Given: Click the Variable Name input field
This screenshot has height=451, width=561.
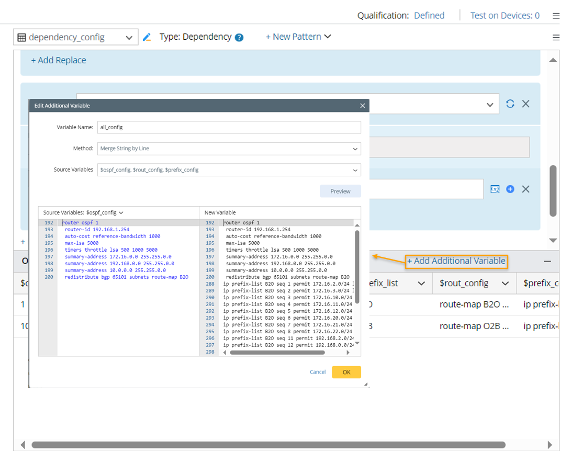Looking at the screenshot, I should pyautogui.click(x=229, y=127).
